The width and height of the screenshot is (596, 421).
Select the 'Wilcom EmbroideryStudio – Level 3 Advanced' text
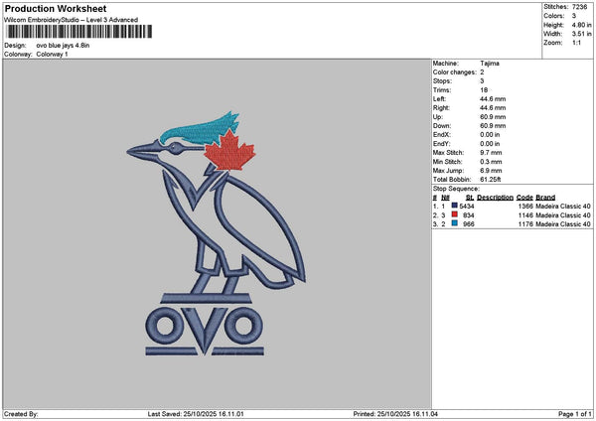(x=72, y=20)
